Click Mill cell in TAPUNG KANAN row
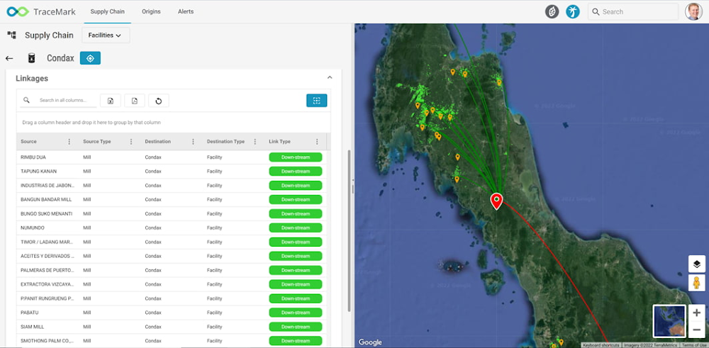This screenshot has height=348, width=709. tap(87, 172)
